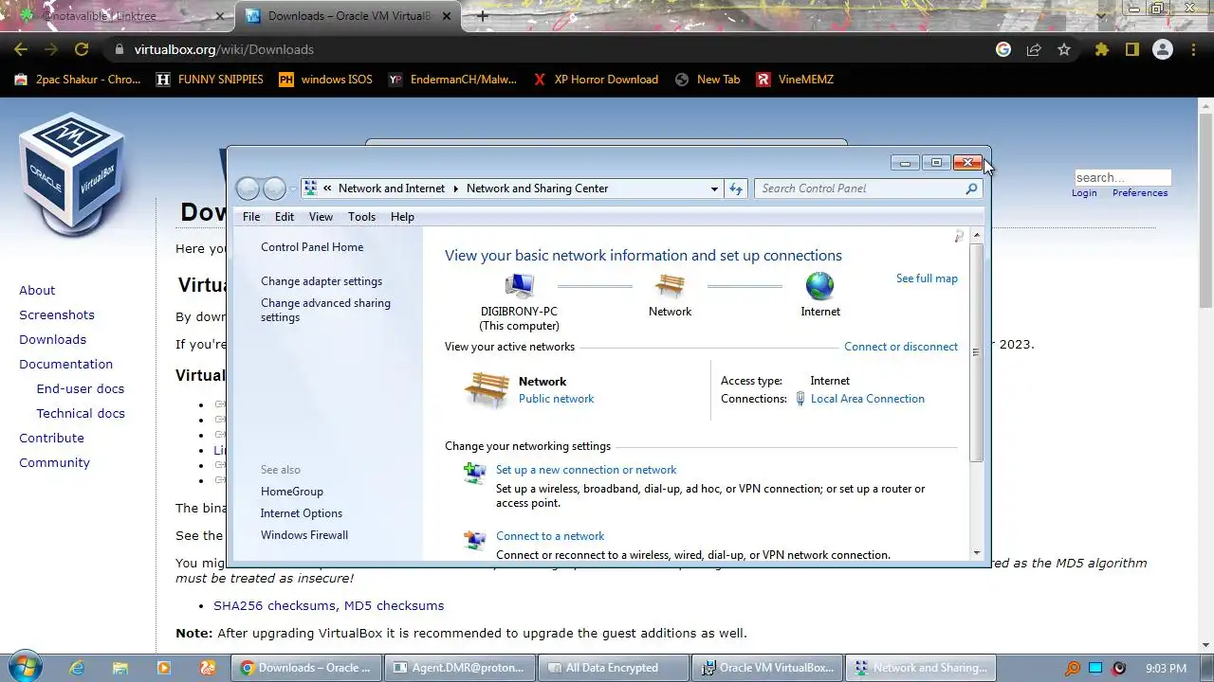Click Connect or disconnect link
1214x682 pixels.
[x=901, y=347]
